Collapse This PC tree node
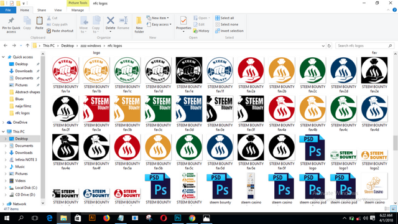 [x=3, y=131]
